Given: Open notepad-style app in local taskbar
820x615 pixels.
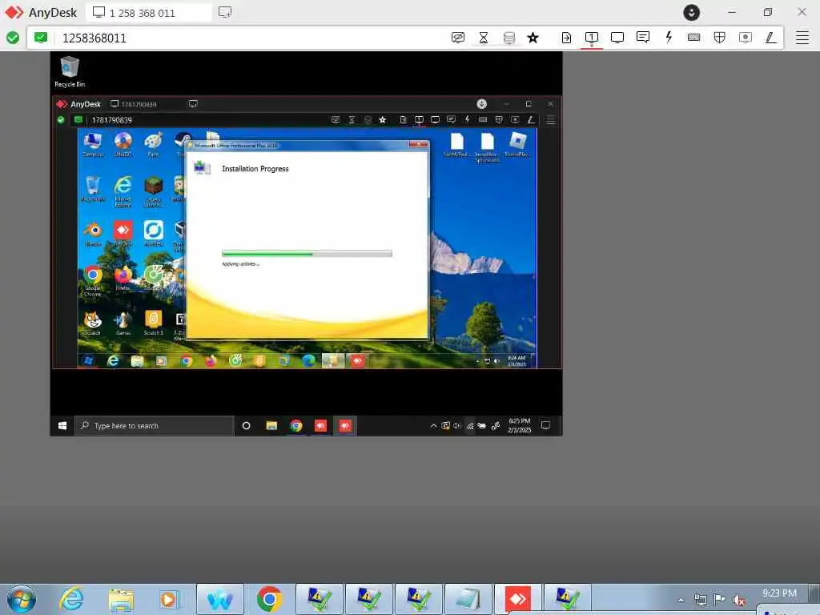Looking at the screenshot, I should click(x=468, y=599).
